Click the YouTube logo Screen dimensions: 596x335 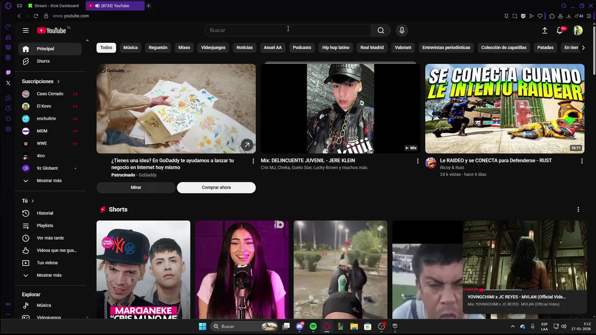(x=52, y=30)
